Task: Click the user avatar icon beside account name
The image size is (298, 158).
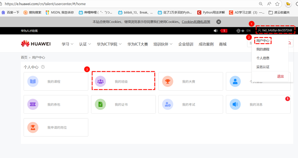Action: coord(259,30)
